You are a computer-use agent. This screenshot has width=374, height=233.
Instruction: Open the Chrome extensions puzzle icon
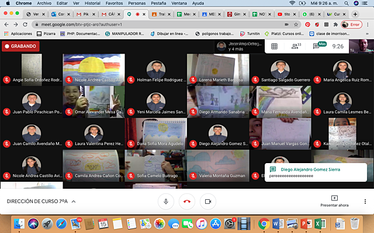[335, 24]
